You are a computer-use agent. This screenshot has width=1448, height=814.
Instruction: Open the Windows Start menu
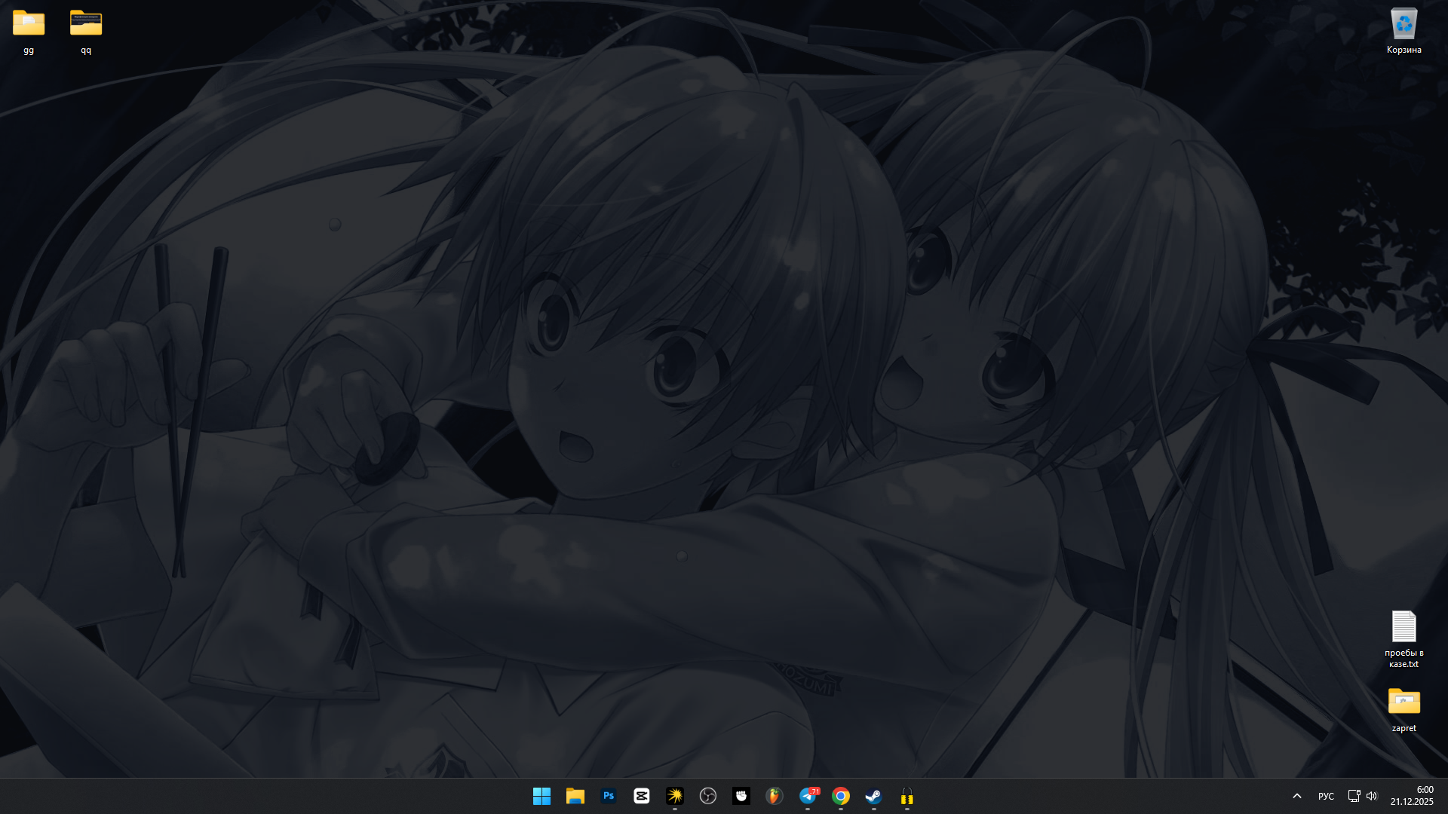pyautogui.click(x=541, y=796)
